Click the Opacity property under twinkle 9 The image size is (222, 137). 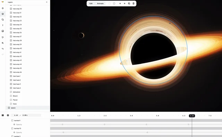click(19, 125)
